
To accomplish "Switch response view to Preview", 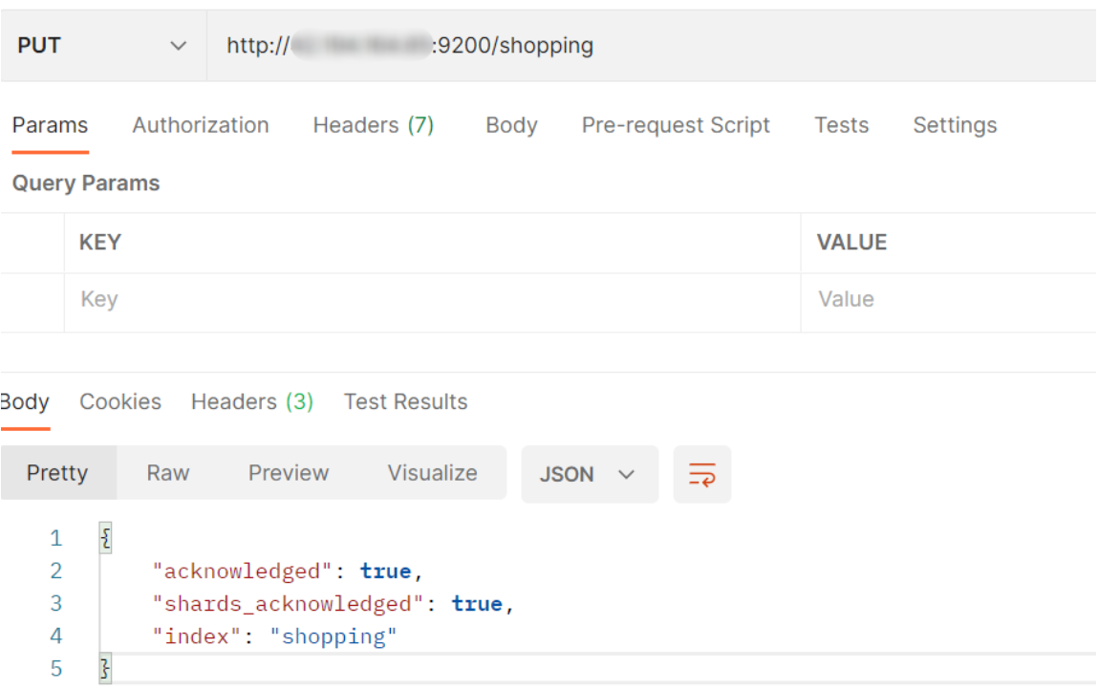I will [289, 473].
